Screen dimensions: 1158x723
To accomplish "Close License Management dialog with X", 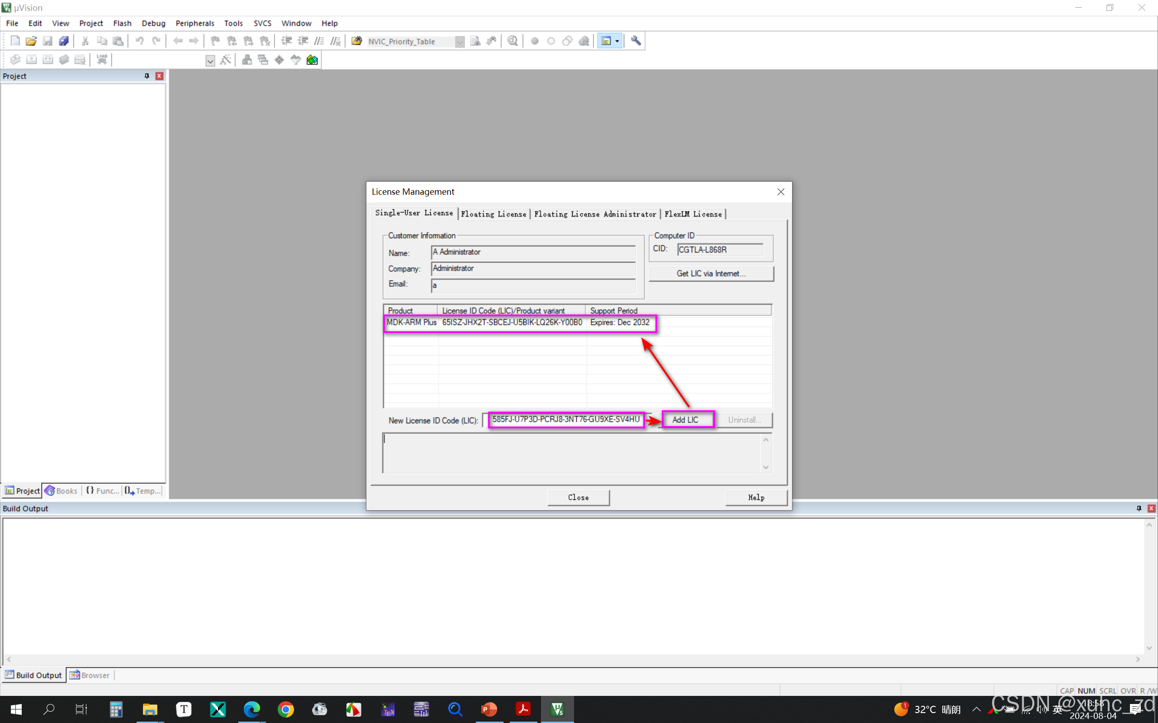I will [x=780, y=192].
